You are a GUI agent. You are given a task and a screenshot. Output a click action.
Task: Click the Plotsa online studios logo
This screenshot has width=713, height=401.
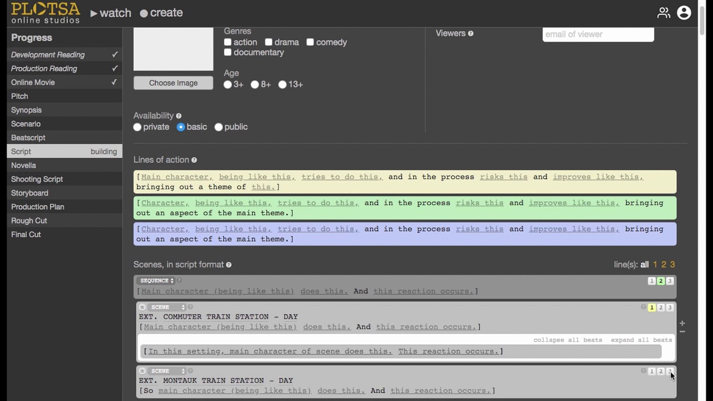tap(46, 13)
